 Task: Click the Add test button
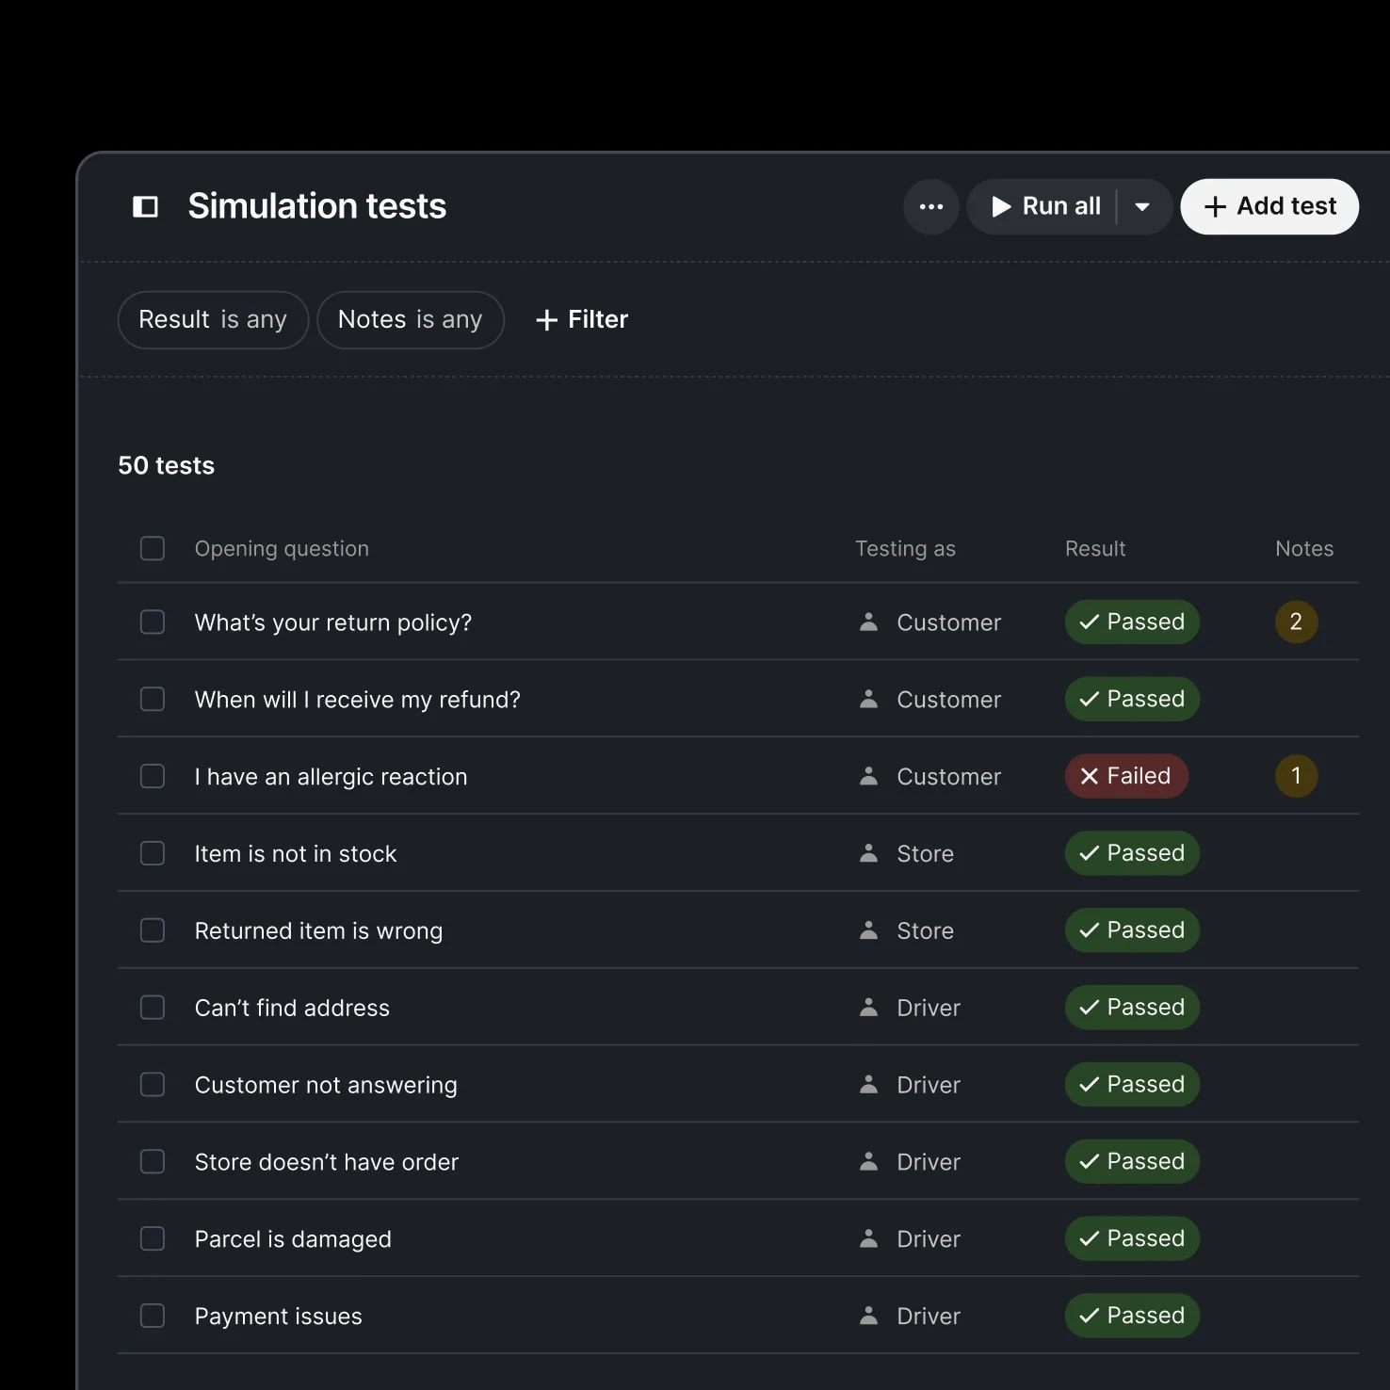click(1269, 206)
